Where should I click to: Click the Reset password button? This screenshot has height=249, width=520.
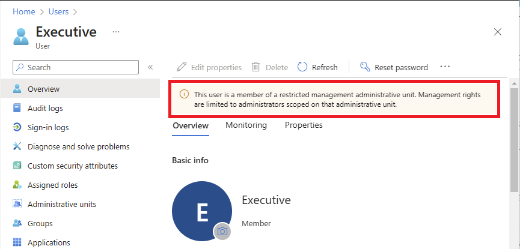394,67
